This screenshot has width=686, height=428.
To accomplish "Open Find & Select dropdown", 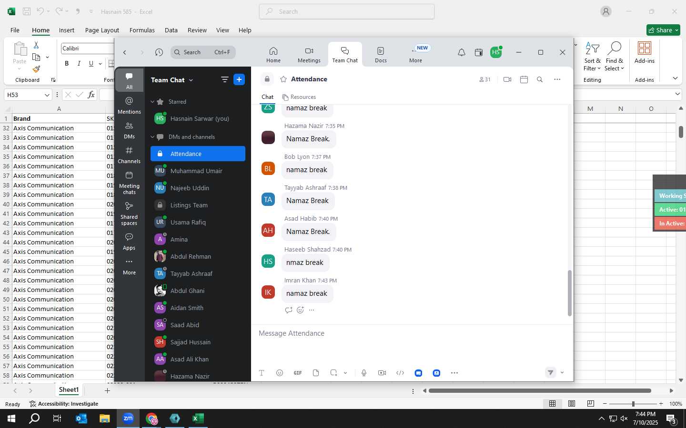I will [x=614, y=57].
